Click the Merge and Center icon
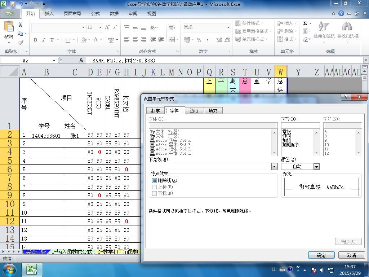The width and height of the screenshot is (369, 277). click(172, 40)
